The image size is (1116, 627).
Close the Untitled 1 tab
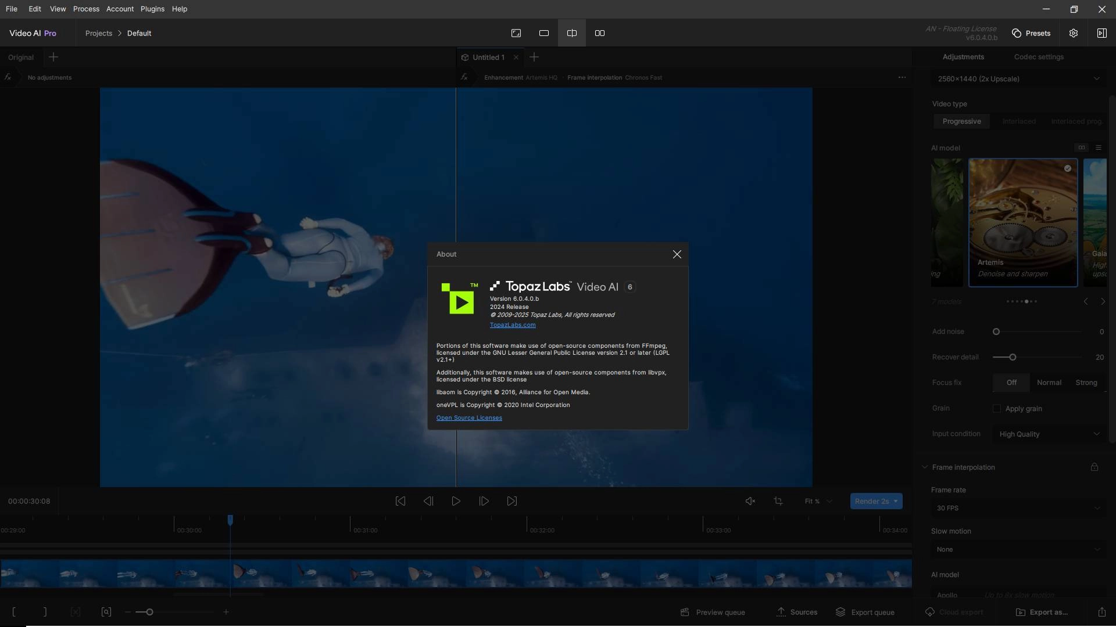[x=516, y=57]
